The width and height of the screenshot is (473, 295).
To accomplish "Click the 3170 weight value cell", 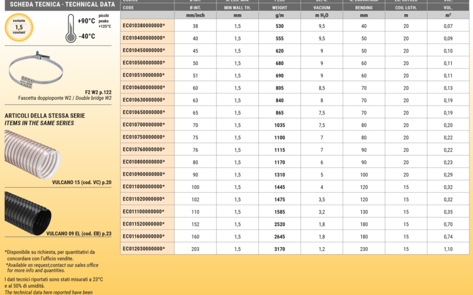I will pyautogui.click(x=280, y=248).
